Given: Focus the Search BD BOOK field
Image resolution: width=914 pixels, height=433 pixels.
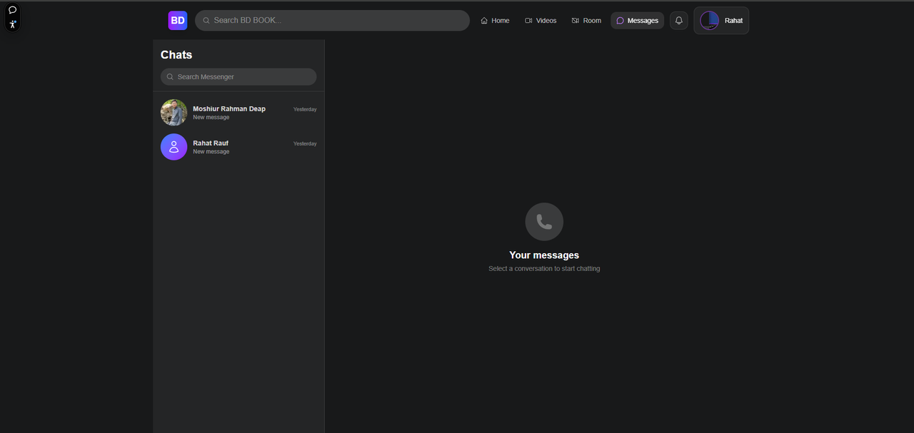Looking at the screenshot, I should (x=332, y=21).
